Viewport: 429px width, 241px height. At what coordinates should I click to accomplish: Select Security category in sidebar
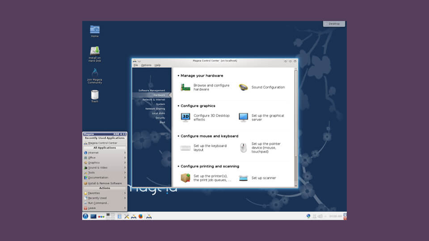[160, 118]
